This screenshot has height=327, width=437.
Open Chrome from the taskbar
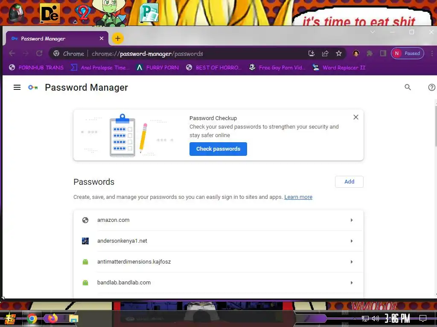pos(32,318)
